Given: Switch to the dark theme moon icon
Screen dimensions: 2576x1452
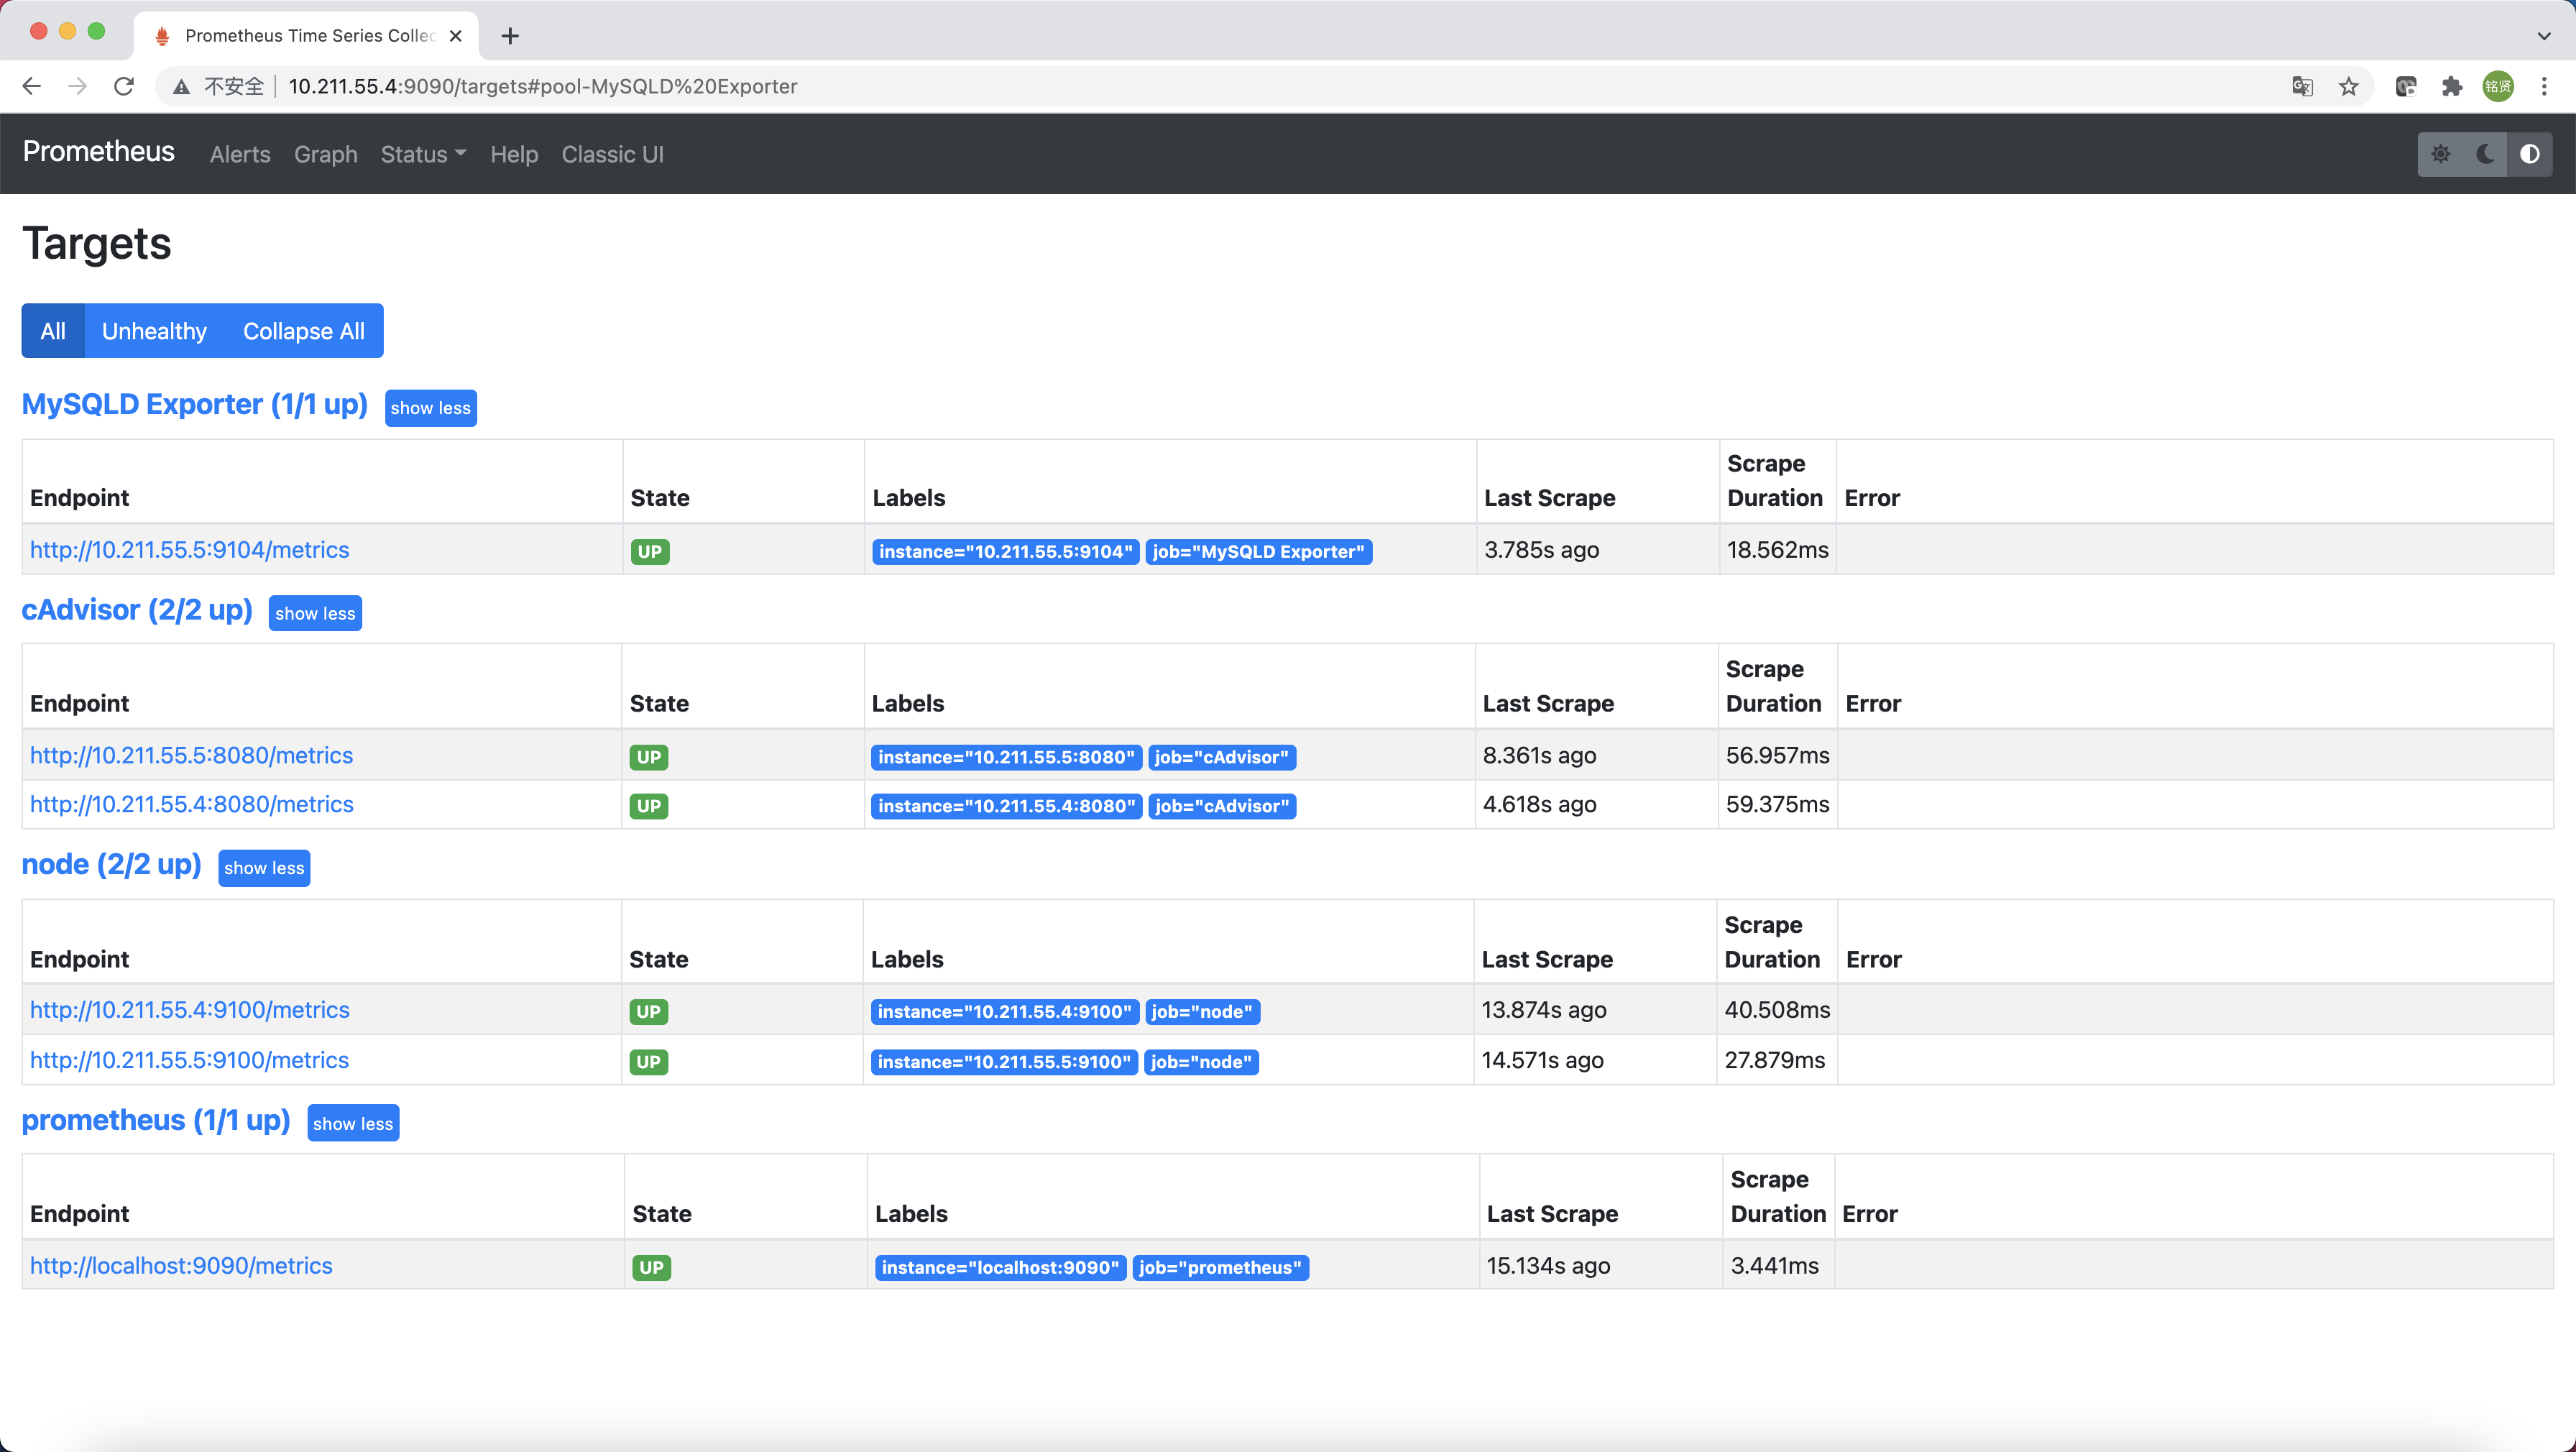Looking at the screenshot, I should click(2484, 154).
